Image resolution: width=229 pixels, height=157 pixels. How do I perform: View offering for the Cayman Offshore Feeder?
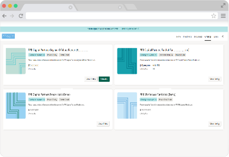click(x=91, y=79)
